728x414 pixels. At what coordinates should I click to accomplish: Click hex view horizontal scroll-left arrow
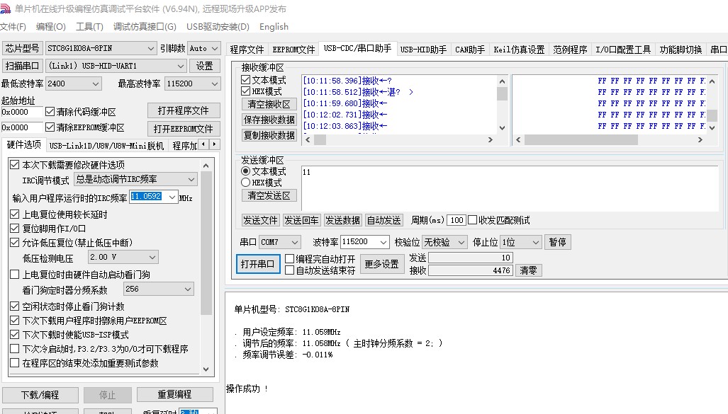[x=519, y=139]
